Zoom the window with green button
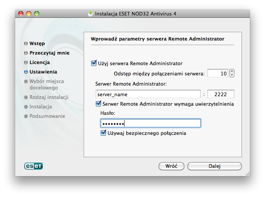Viewport: 265px width, 197px height. 37,14
